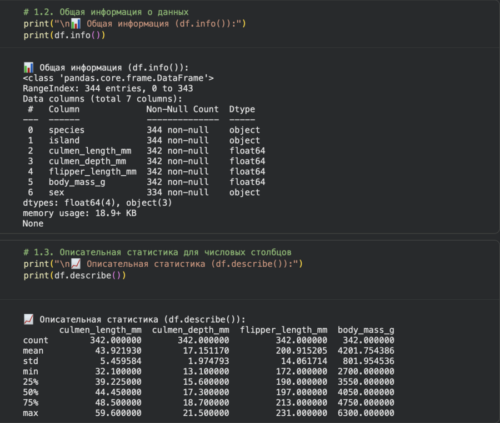Click the 'min' row label

31,372
